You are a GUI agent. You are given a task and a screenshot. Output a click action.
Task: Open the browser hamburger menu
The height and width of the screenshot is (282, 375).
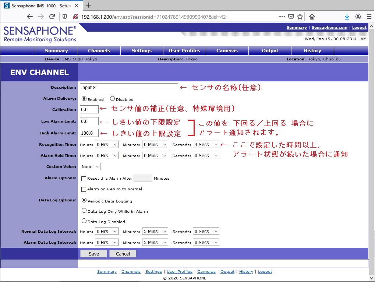point(369,17)
